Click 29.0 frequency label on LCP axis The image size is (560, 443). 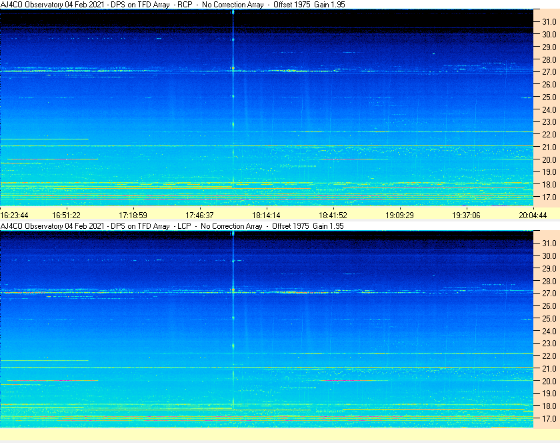(x=549, y=268)
